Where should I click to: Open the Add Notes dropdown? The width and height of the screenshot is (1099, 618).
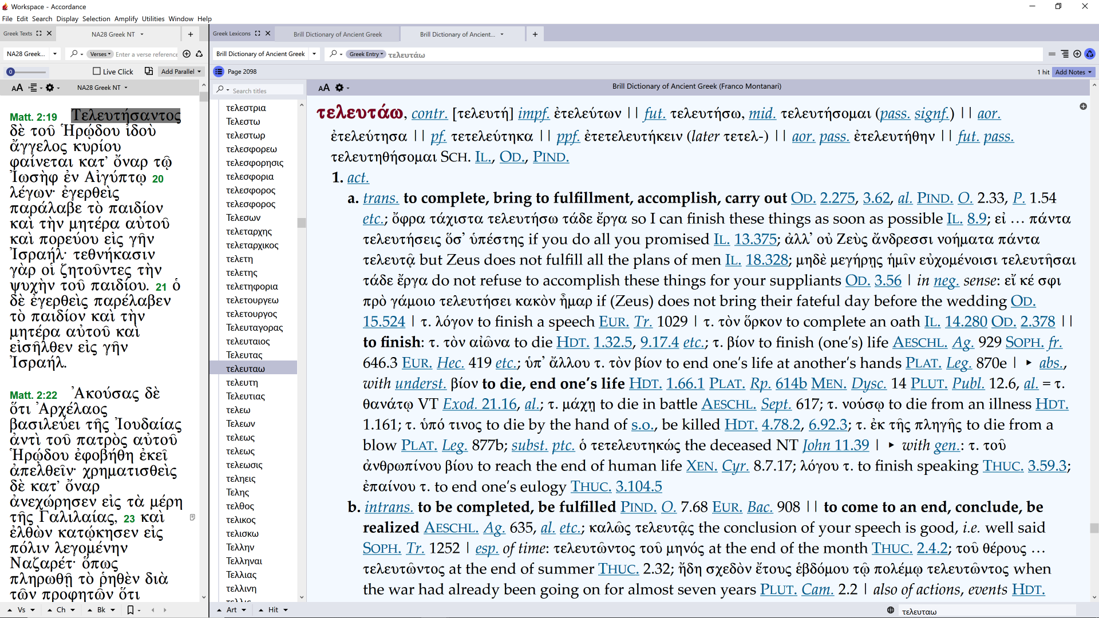1073,72
